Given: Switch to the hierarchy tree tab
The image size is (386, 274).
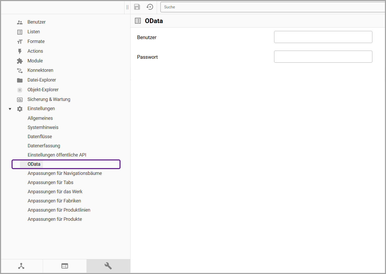Looking at the screenshot, I should pyautogui.click(x=21, y=266).
